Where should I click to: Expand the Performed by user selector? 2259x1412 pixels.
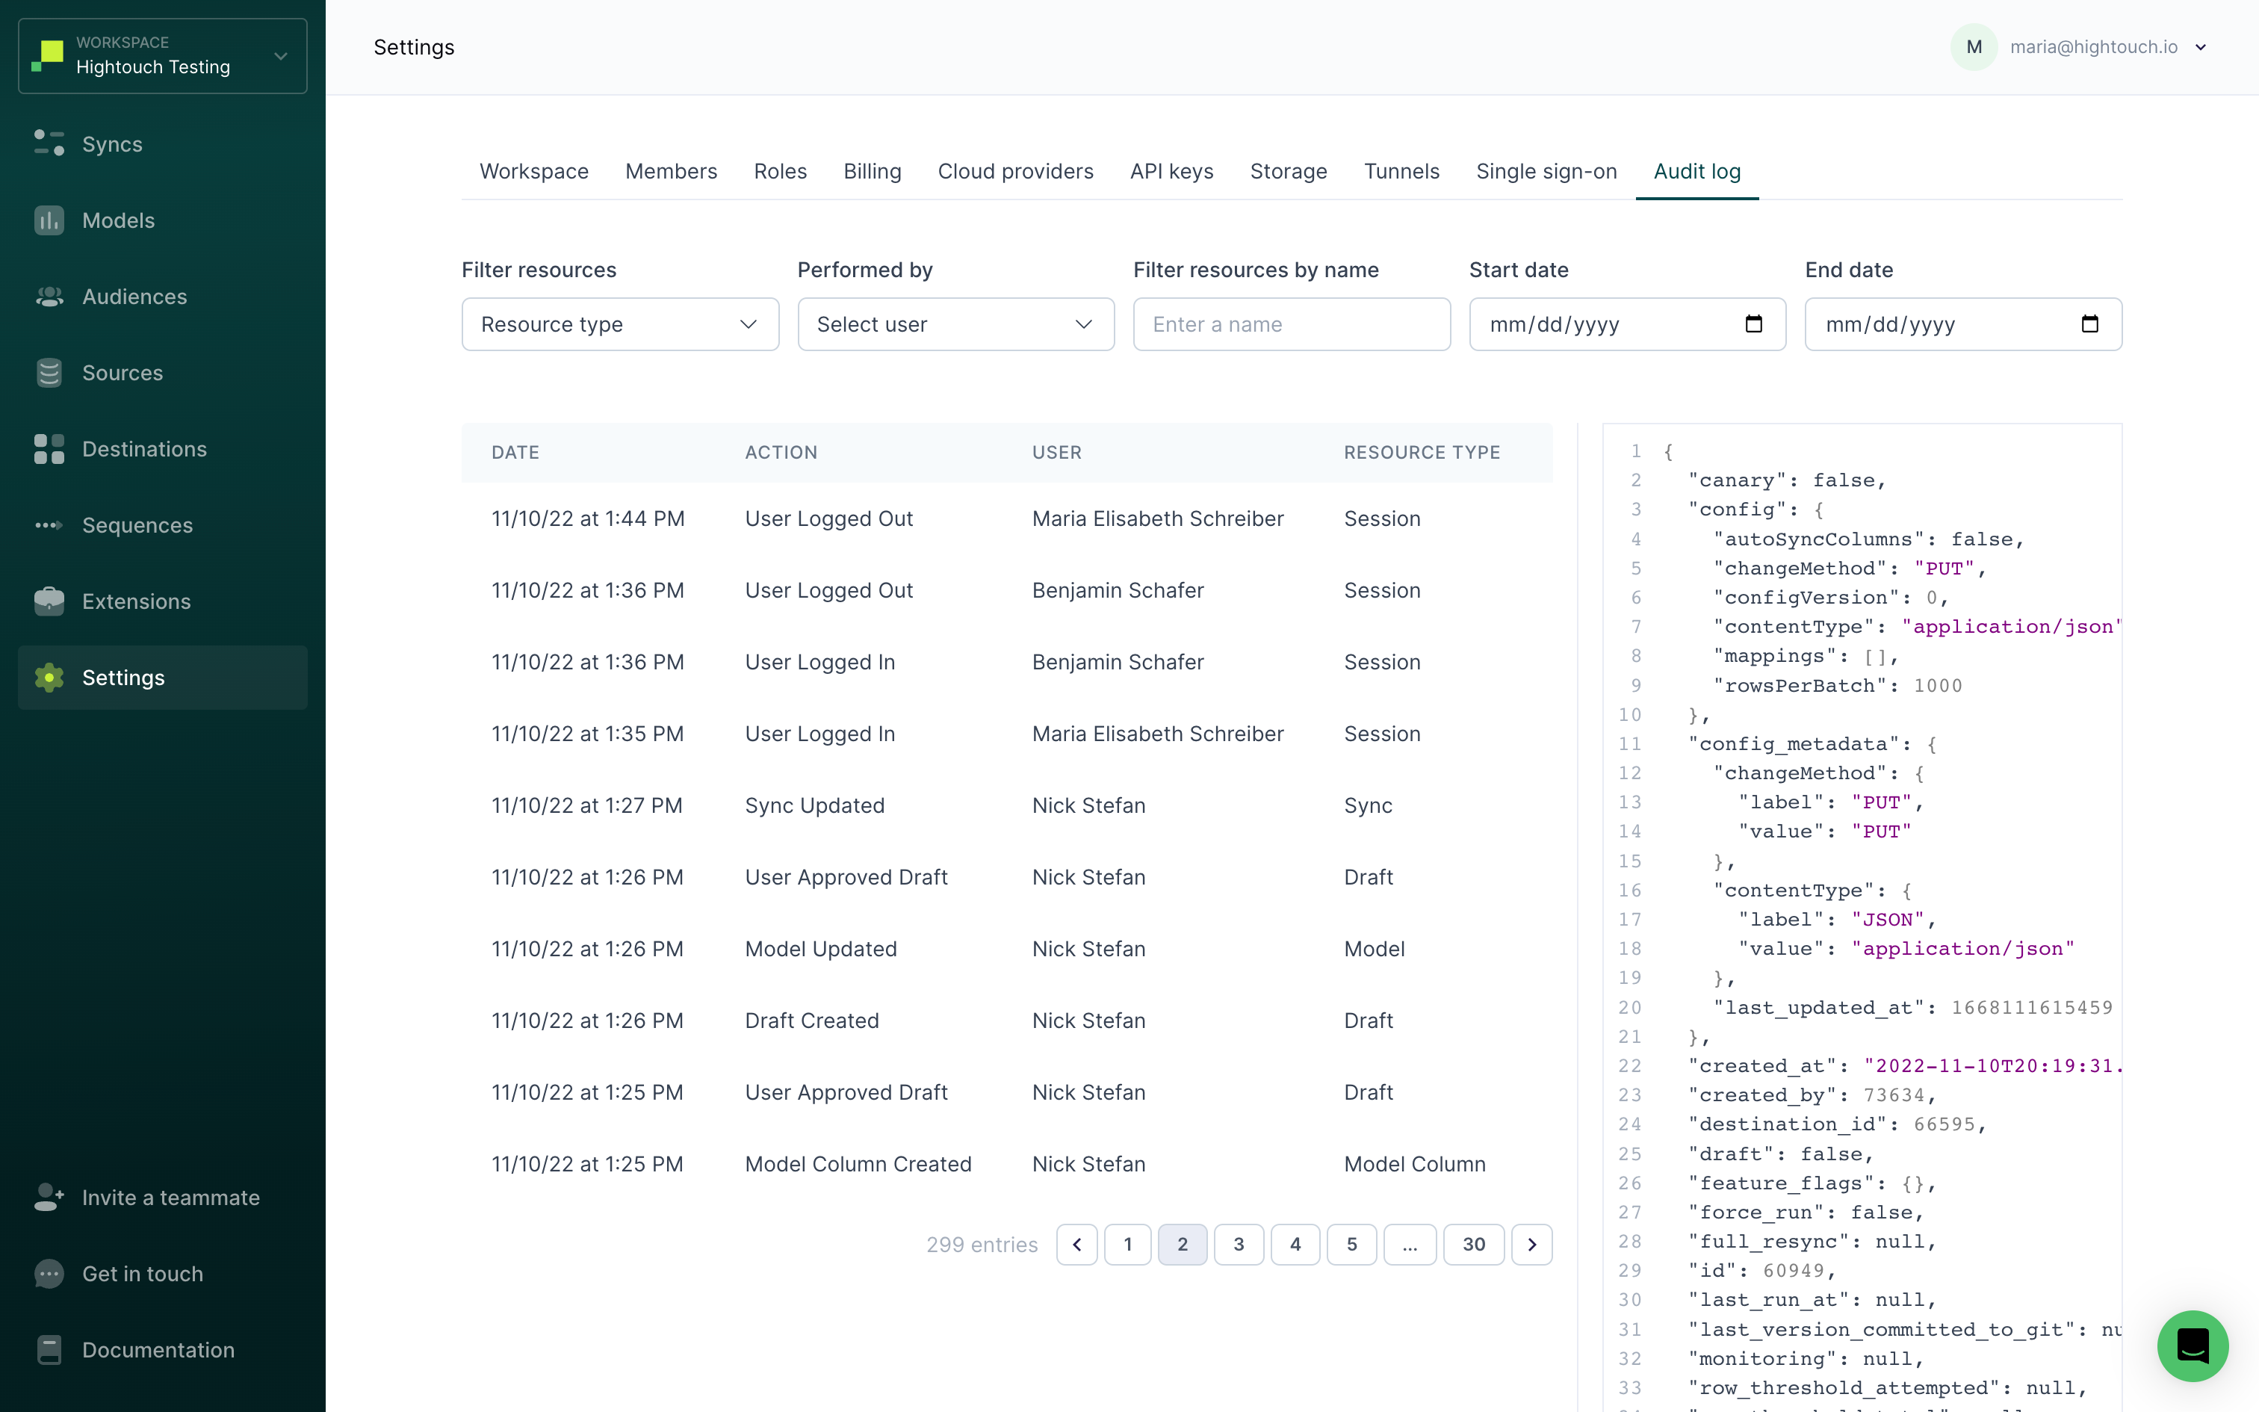click(x=953, y=323)
